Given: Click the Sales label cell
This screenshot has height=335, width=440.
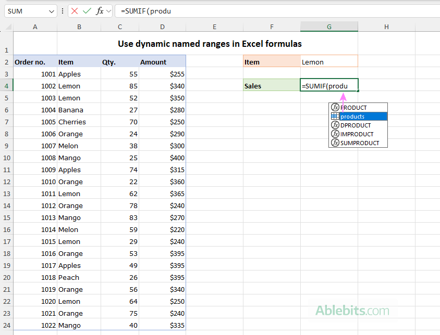Looking at the screenshot, I should pos(272,85).
